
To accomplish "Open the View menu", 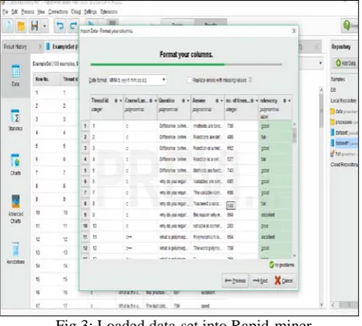I will pyautogui.click(x=41, y=12).
